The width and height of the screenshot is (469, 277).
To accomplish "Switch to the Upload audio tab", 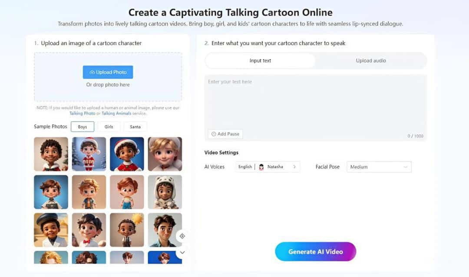I will click(371, 61).
